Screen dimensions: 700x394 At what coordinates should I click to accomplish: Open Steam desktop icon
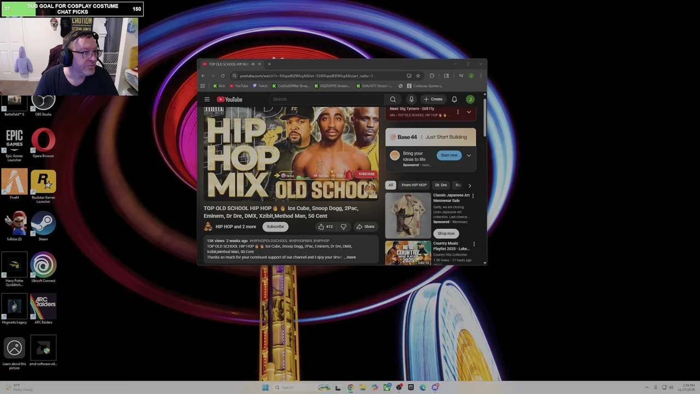click(43, 227)
